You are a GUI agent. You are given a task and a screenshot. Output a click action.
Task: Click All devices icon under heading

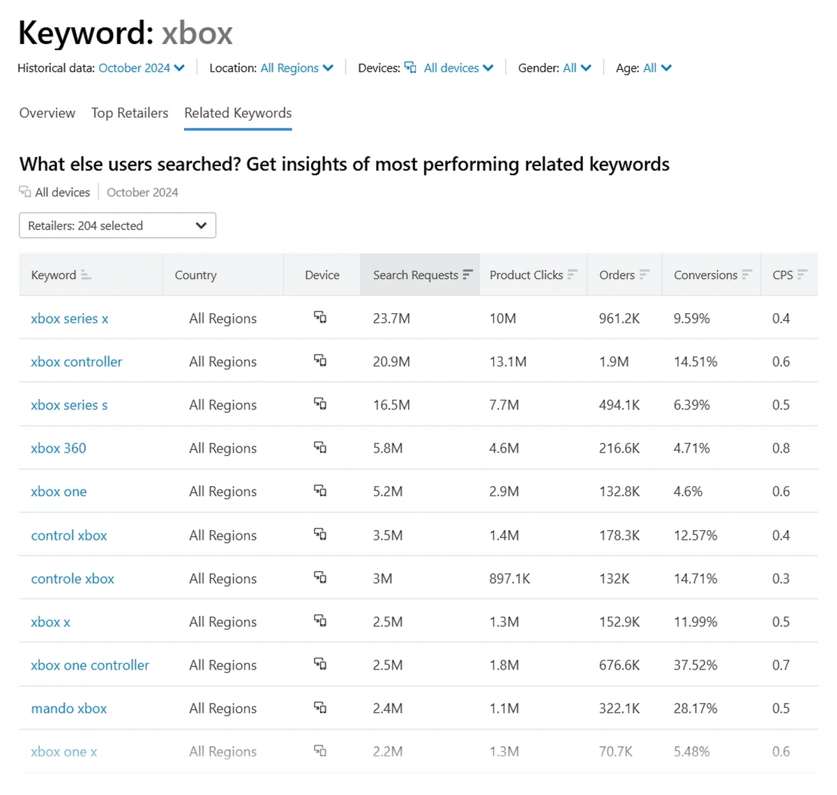tap(25, 192)
